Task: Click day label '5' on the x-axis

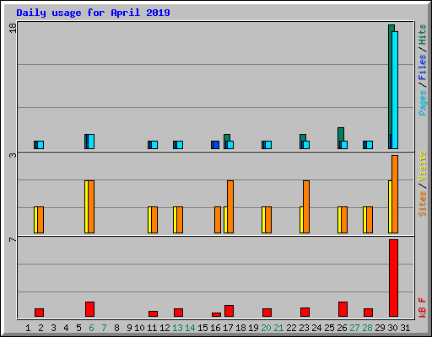Action: [x=78, y=328]
